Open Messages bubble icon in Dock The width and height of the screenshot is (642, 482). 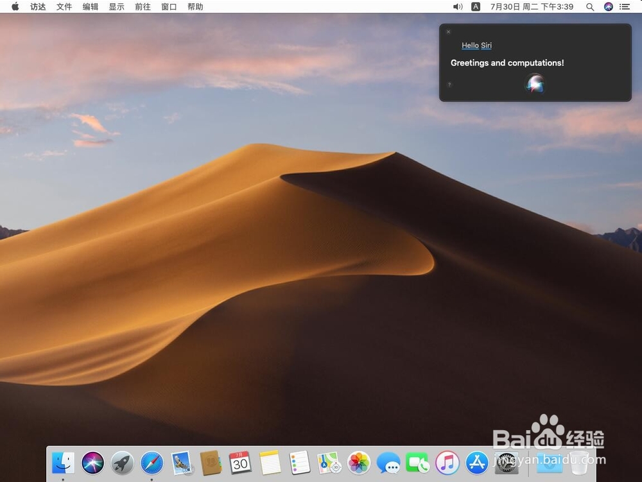[388, 463]
